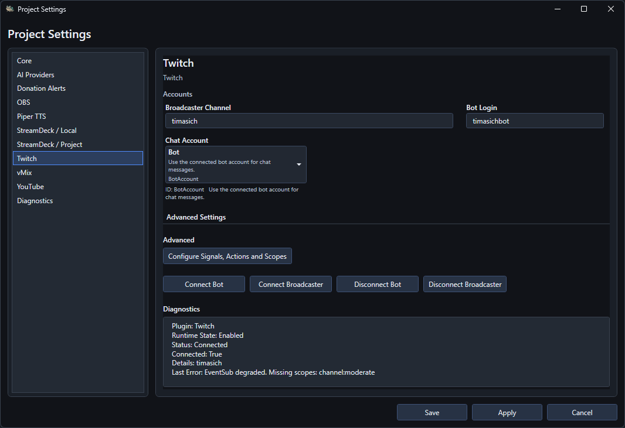
Task: Click the Bot Login input field
Action: pyautogui.click(x=535, y=121)
